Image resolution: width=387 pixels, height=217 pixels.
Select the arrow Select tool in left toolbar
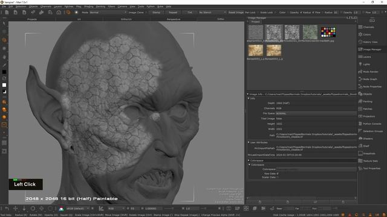coord(4,24)
